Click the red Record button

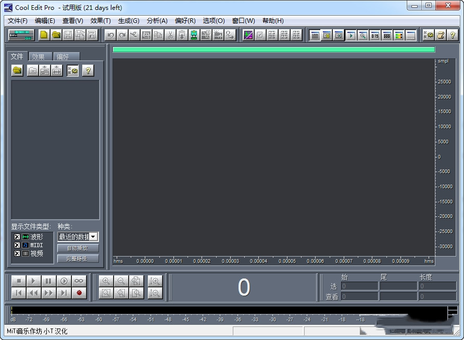click(x=79, y=293)
